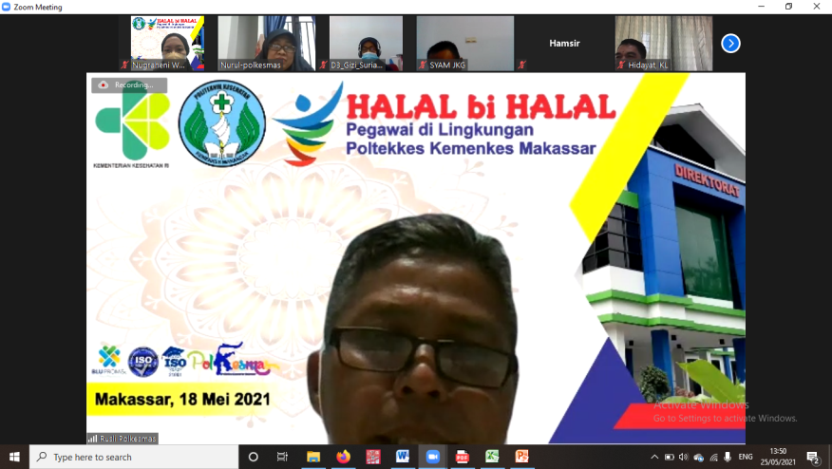Open Task View in the taskbar
Viewport: 832px width, 469px height.
click(282, 457)
